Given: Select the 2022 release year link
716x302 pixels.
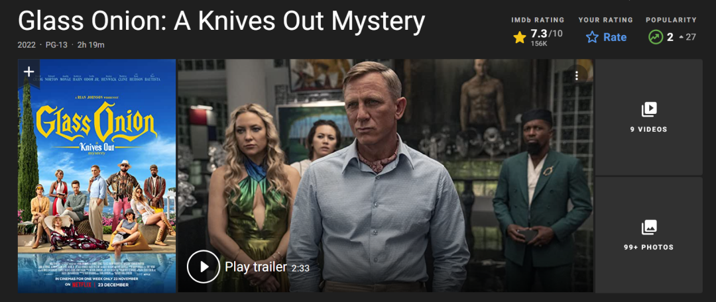Looking at the screenshot, I should (x=27, y=45).
